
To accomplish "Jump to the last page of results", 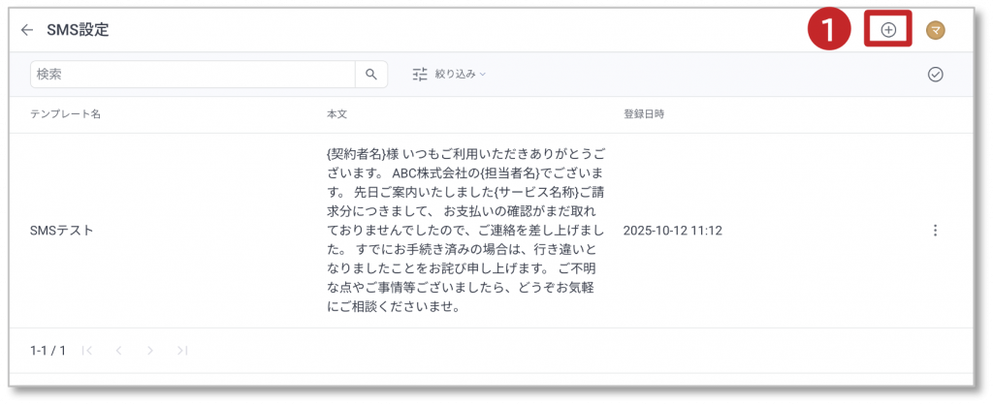I will [182, 350].
